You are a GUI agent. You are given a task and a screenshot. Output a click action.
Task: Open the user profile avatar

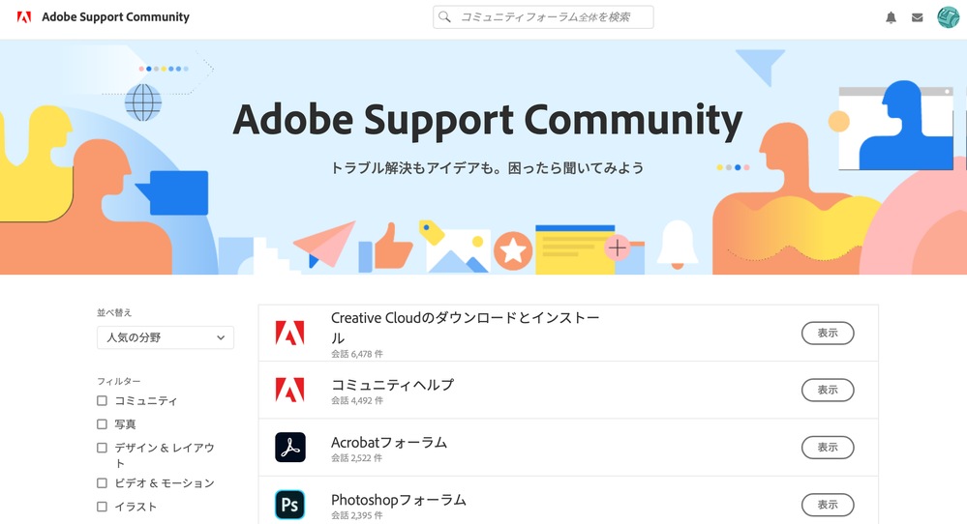coord(948,17)
